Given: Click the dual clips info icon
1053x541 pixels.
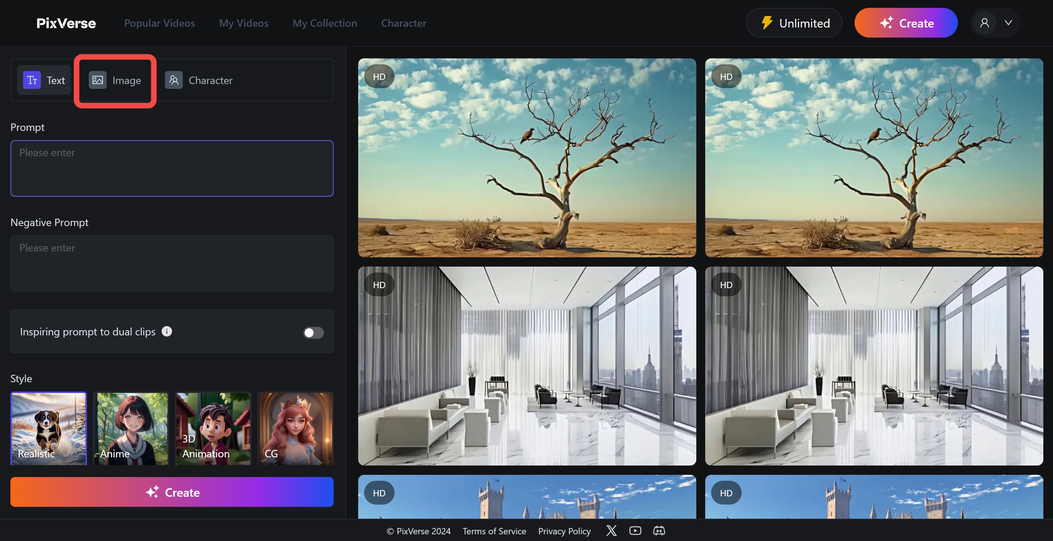Looking at the screenshot, I should 167,331.
